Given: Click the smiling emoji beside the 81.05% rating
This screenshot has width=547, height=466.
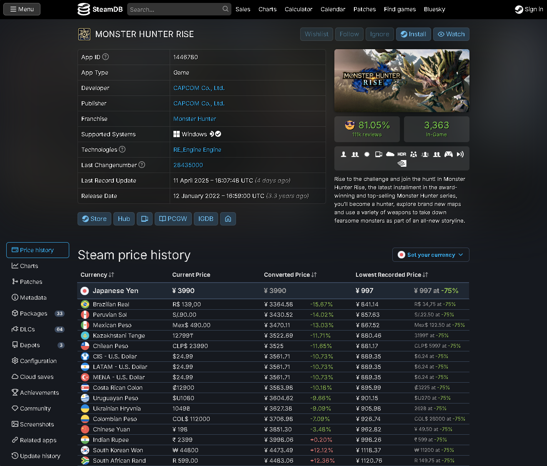Looking at the screenshot, I should pos(350,125).
